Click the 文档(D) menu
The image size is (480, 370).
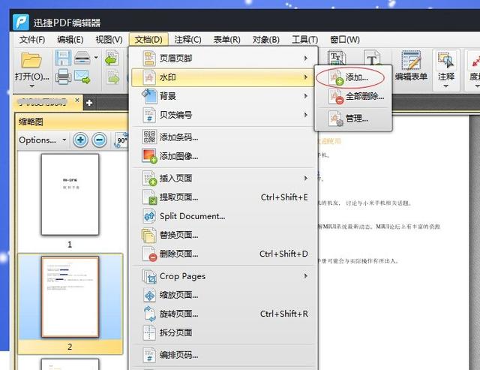pyautogui.click(x=148, y=40)
